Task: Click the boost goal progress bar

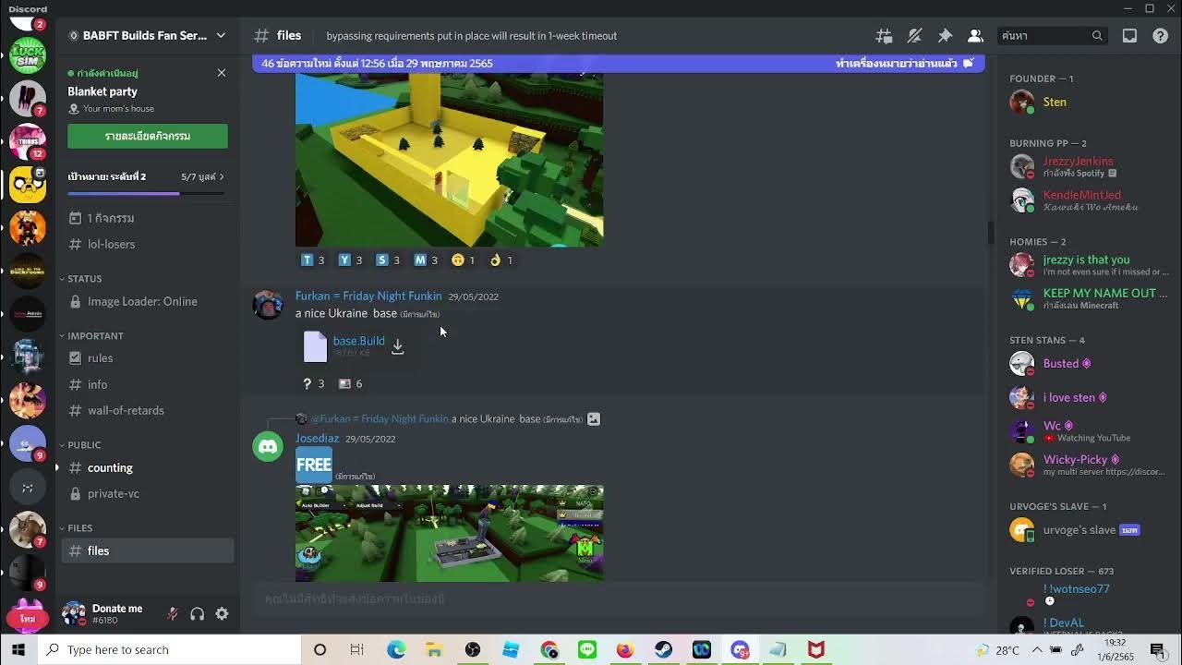Action: (x=146, y=193)
